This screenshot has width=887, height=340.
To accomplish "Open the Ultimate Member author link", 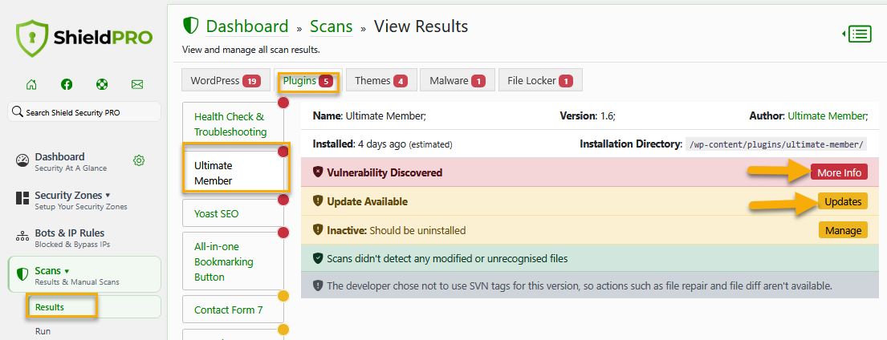I will [x=827, y=115].
